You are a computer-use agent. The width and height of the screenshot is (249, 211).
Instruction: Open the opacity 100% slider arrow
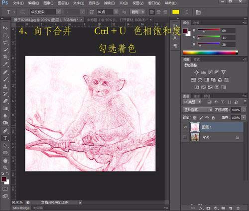point(244,110)
